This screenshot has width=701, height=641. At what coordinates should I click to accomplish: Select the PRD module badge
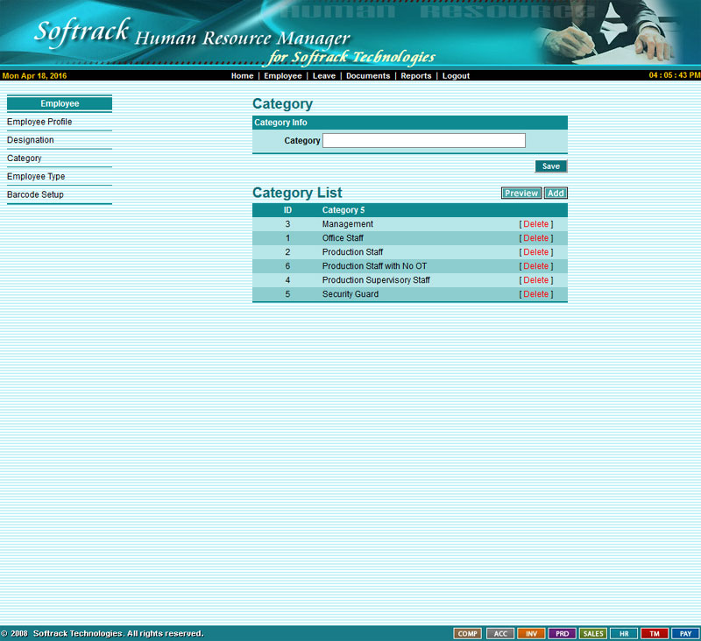563,633
